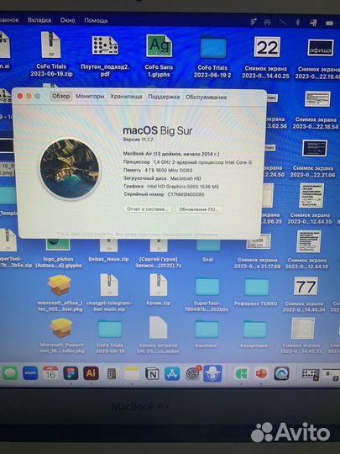This screenshot has width=340, height=454.
Task: Select the Seal folder on desktop
Action: [208, 245]
